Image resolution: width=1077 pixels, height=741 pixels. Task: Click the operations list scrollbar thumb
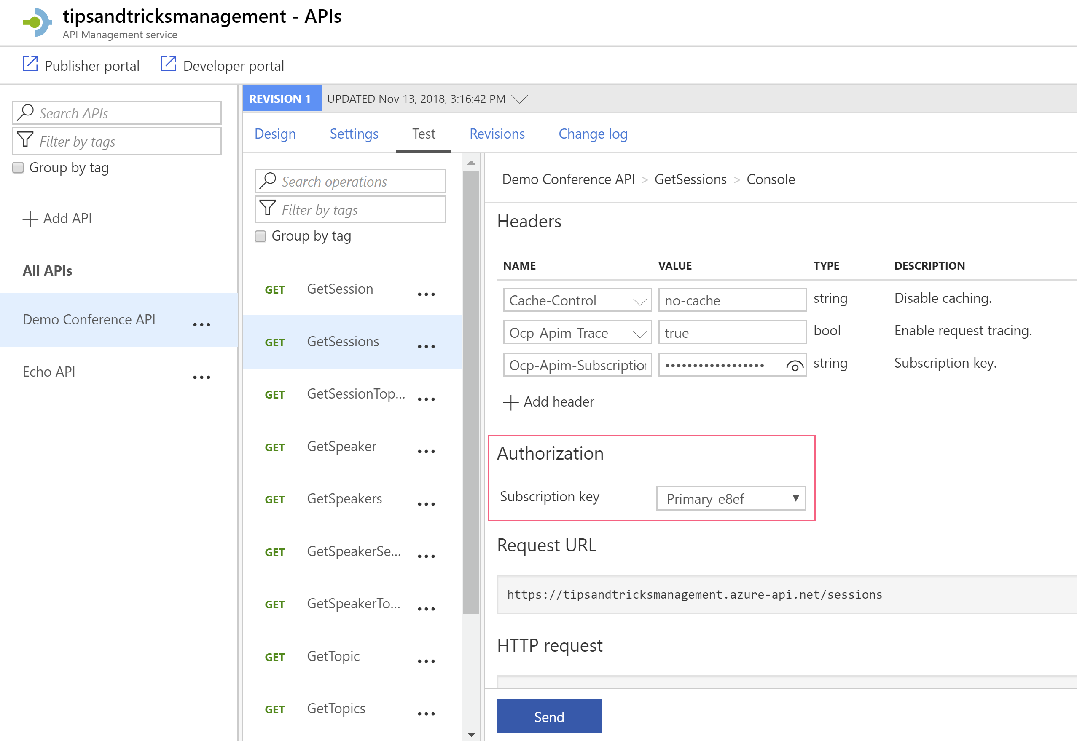[471, 393]
